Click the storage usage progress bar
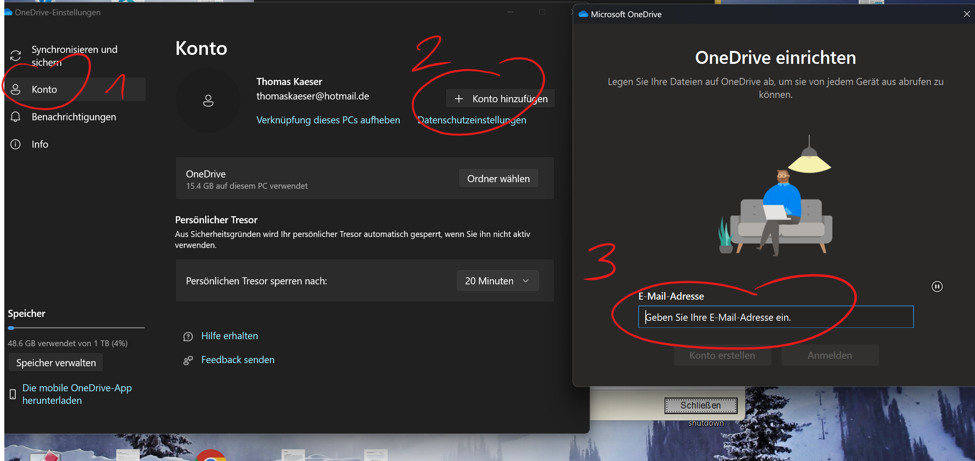This screenshot has height=461, width=975. click(76, 328)
